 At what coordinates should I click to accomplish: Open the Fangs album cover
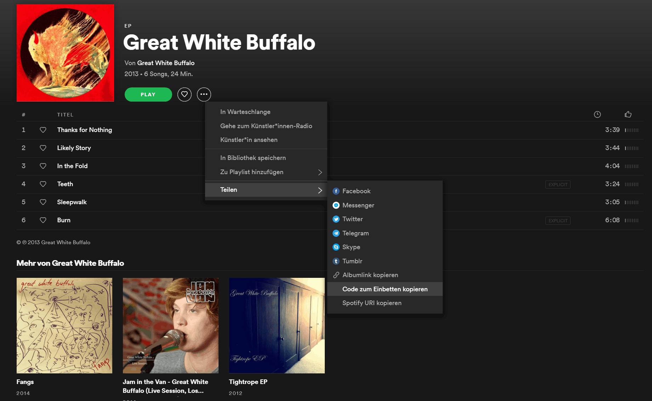pos(64,326)
